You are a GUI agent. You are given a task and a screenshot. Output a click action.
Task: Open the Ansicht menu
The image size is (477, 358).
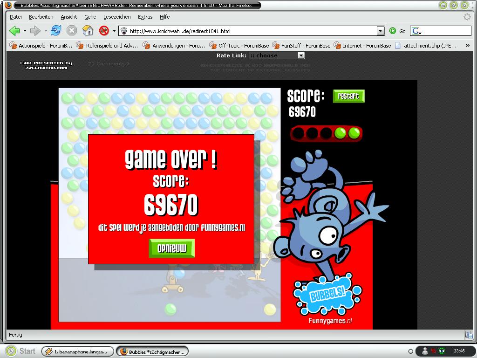pyautogui.click(x=69, y=17)
